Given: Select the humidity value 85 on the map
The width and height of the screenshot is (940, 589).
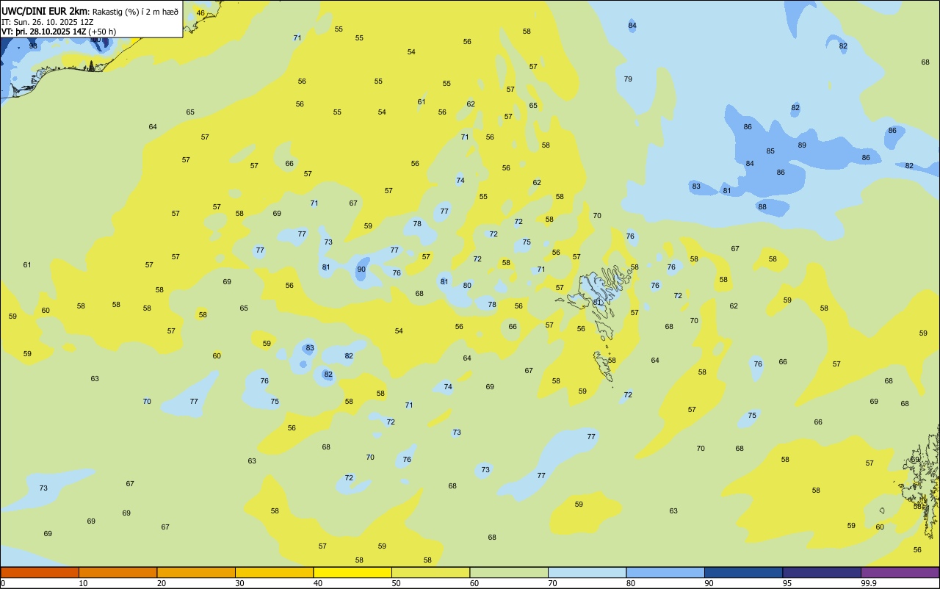Looking at the screenshot, I should (x=770, y=151).
